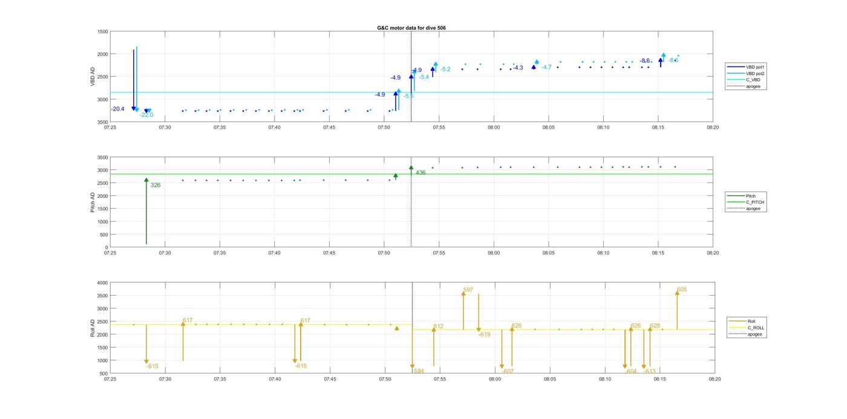847x419 pixels.
Task: Click the '-619' roll data label
Action: point(484,334)
